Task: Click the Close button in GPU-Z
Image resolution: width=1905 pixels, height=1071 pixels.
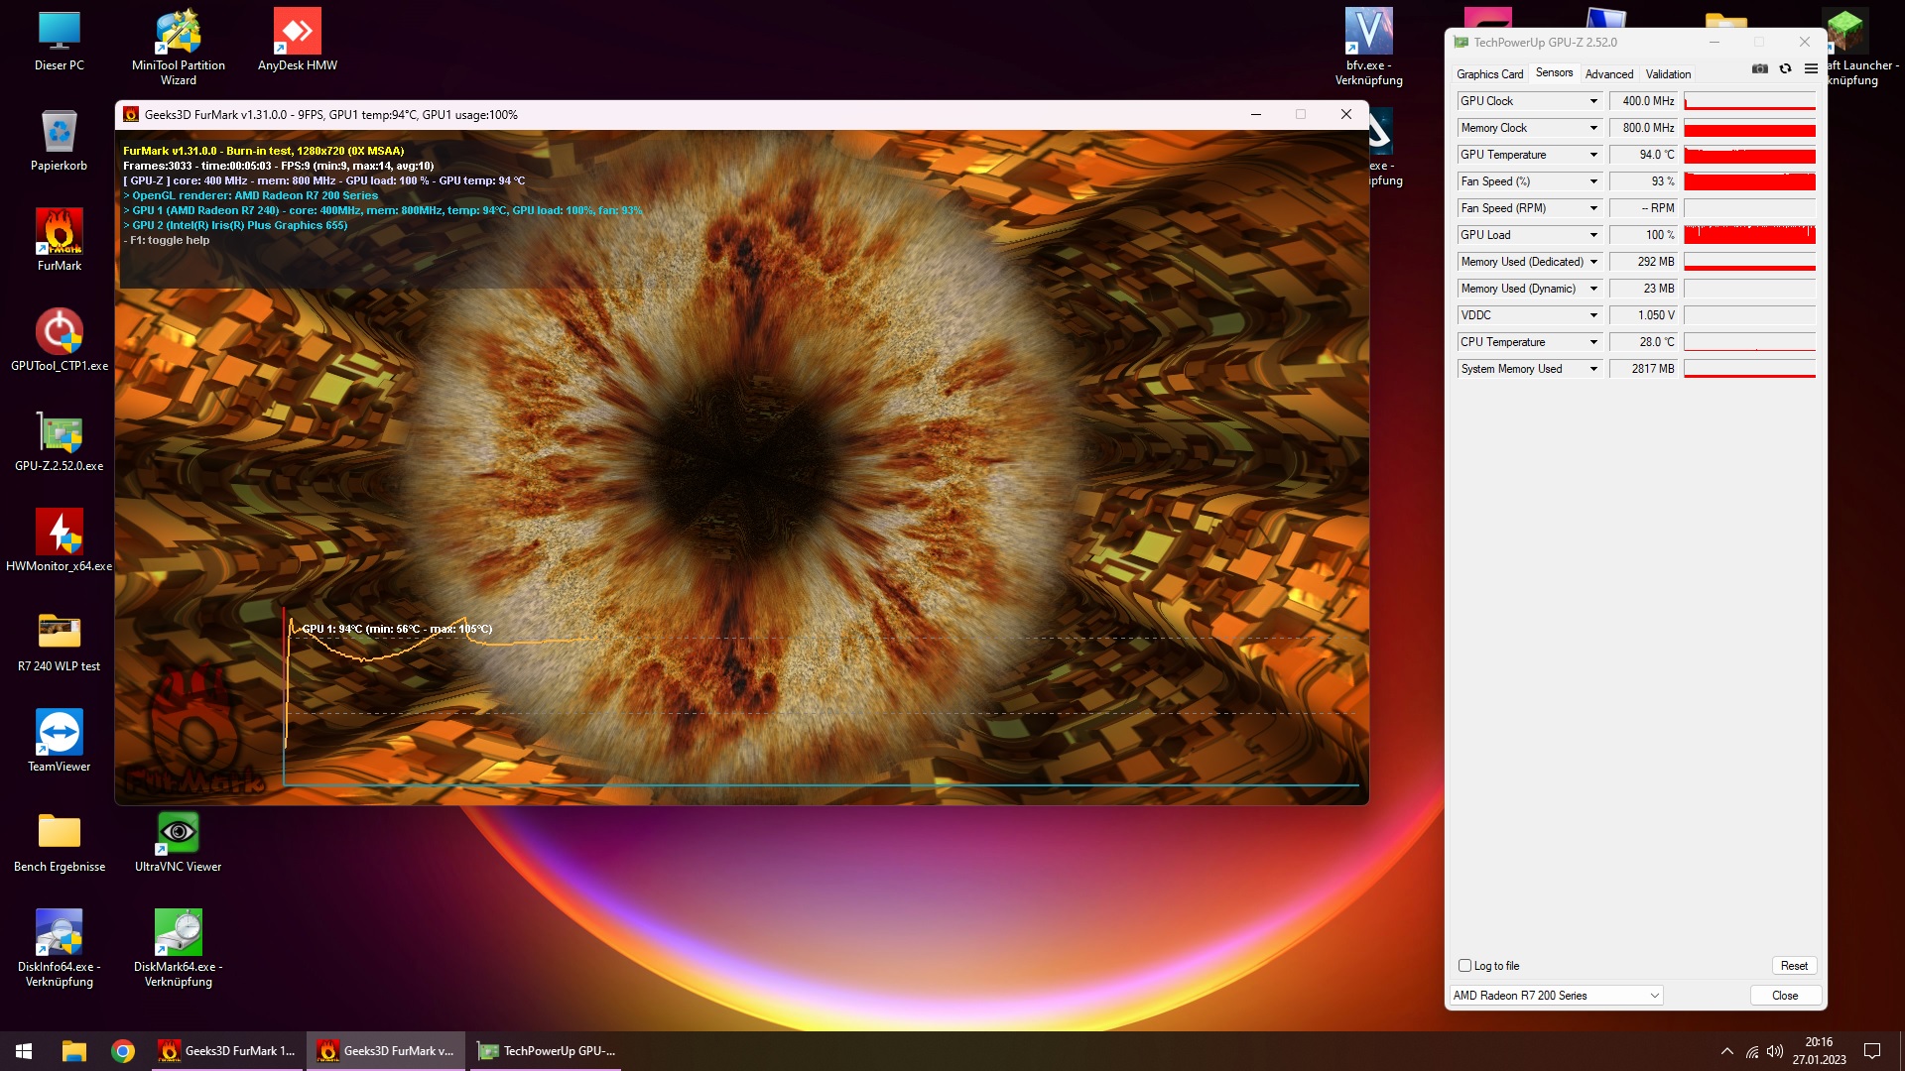Action: point(1784,996)
